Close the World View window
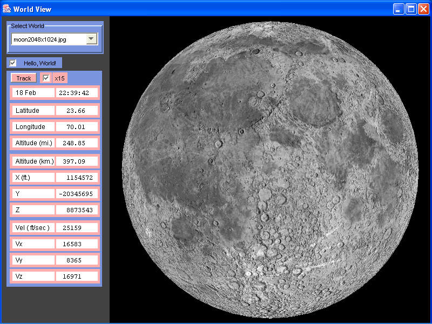Image resolution: width=432 pixels, height=324 pixels. point(423,9)
